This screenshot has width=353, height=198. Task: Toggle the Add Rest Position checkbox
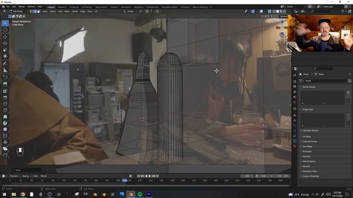[x=302, y=131]
